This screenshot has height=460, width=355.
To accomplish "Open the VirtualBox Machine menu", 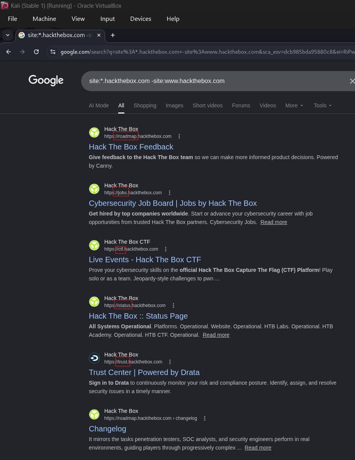I will pos(44,19).
